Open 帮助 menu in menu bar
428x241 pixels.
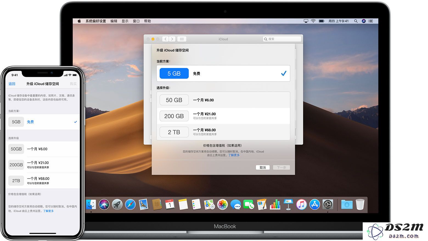point(148,21)
